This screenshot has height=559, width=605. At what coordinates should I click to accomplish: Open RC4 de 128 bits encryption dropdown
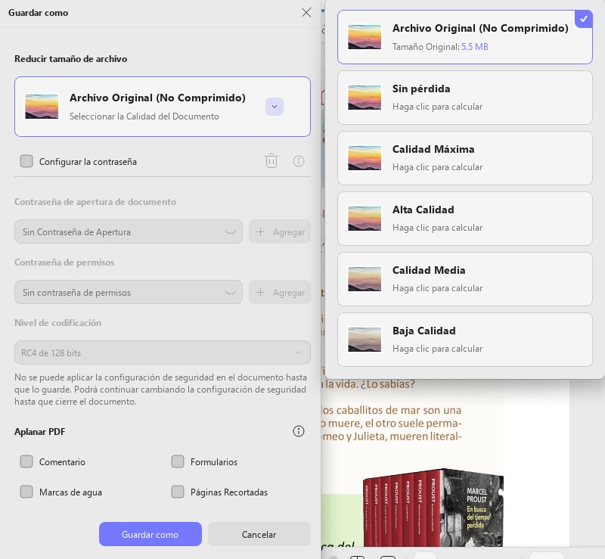pyautogui.click(x=163, y=352)
